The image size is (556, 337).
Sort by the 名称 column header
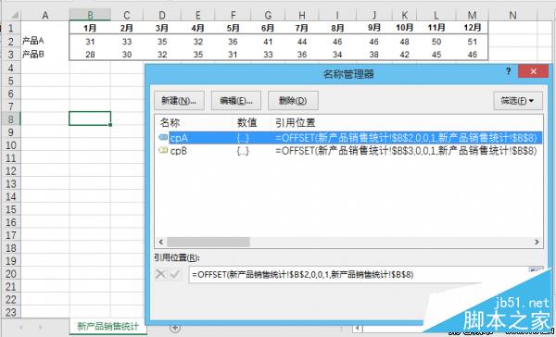click(x=170, y=122)
